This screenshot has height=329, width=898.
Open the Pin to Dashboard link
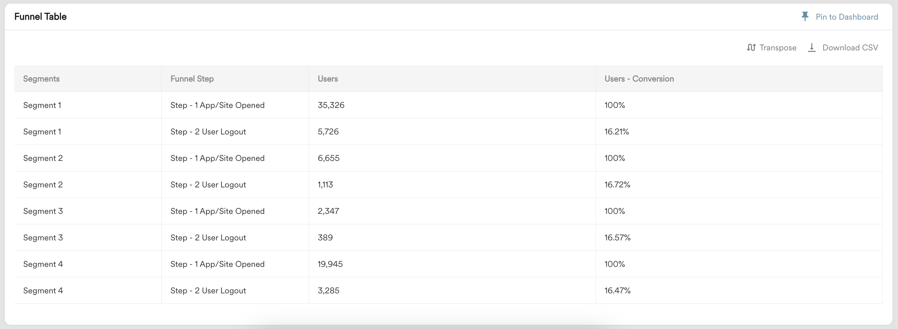coord(846,17)
